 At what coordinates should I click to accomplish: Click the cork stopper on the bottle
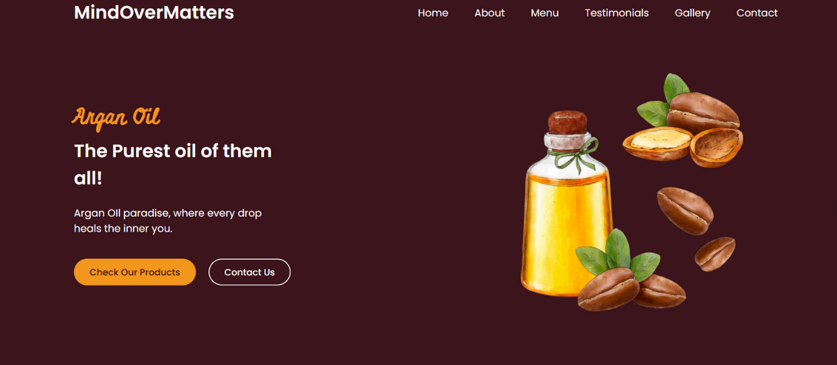pyautogui.click(x=568, y=123)
